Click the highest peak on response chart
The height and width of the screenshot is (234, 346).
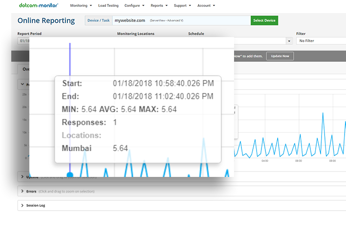323,113
